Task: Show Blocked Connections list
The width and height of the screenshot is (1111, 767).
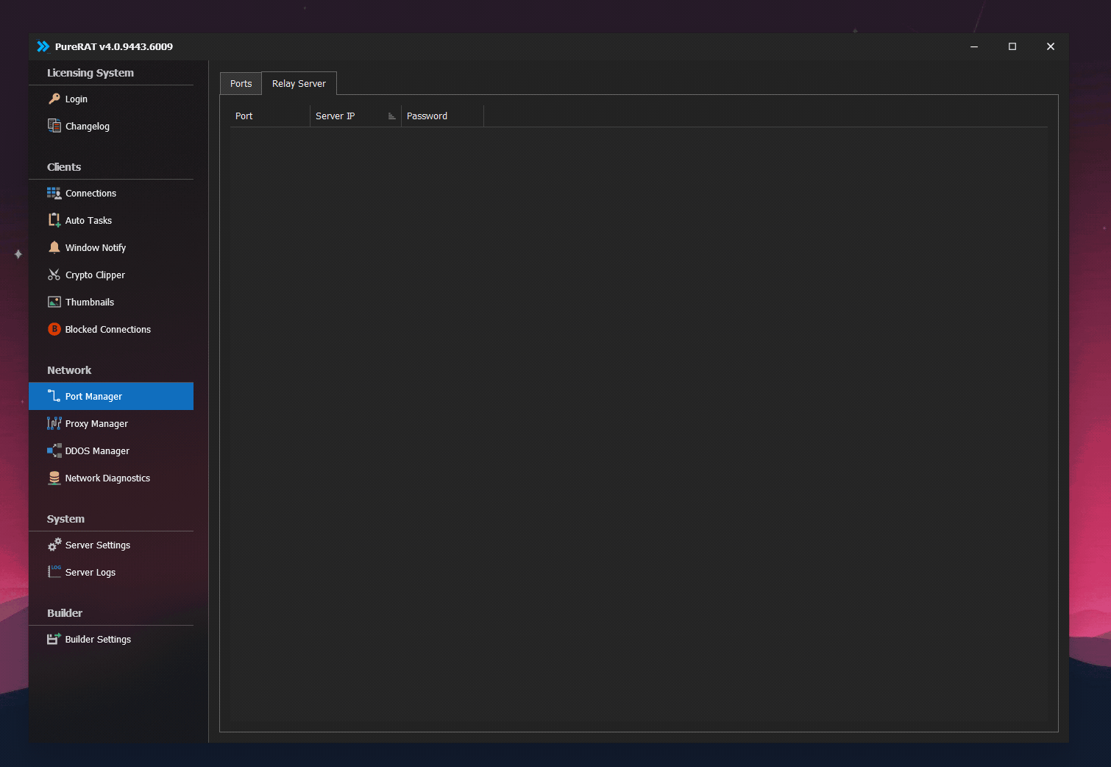Action: (111, 329)
